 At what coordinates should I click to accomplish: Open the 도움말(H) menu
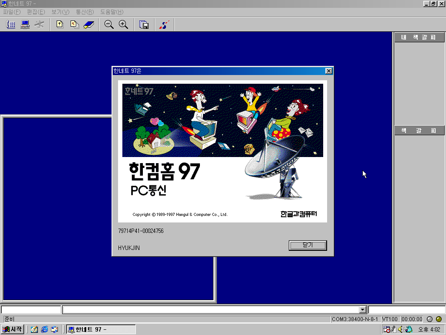(112, 12)
